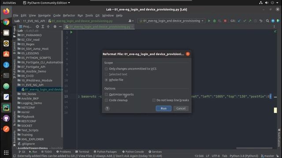Click the yellow warning stripe mark
The width and height of the screenshot is (282, 158).
(x=275, y=110)
